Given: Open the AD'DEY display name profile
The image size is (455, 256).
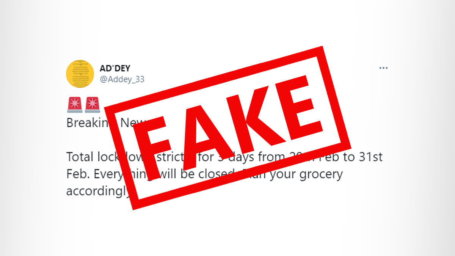Looking at the screenshot, I should tap(115, 68).
